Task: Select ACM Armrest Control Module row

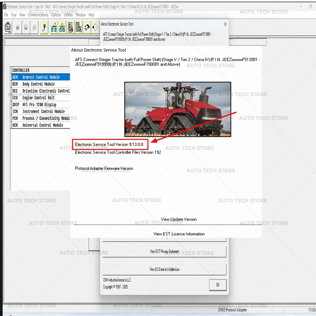Action: pos(41,77)
